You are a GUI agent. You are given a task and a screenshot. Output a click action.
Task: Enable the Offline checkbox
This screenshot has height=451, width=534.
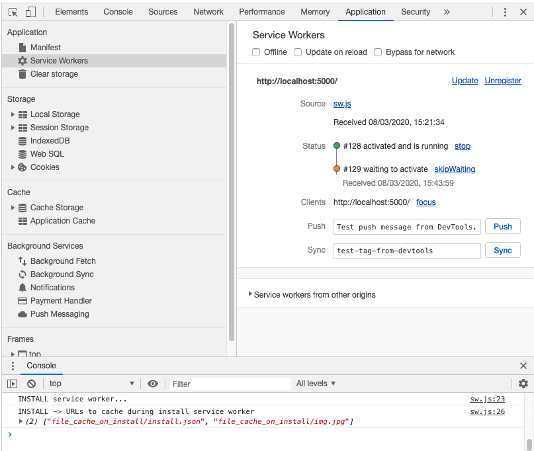click(255, 52)
